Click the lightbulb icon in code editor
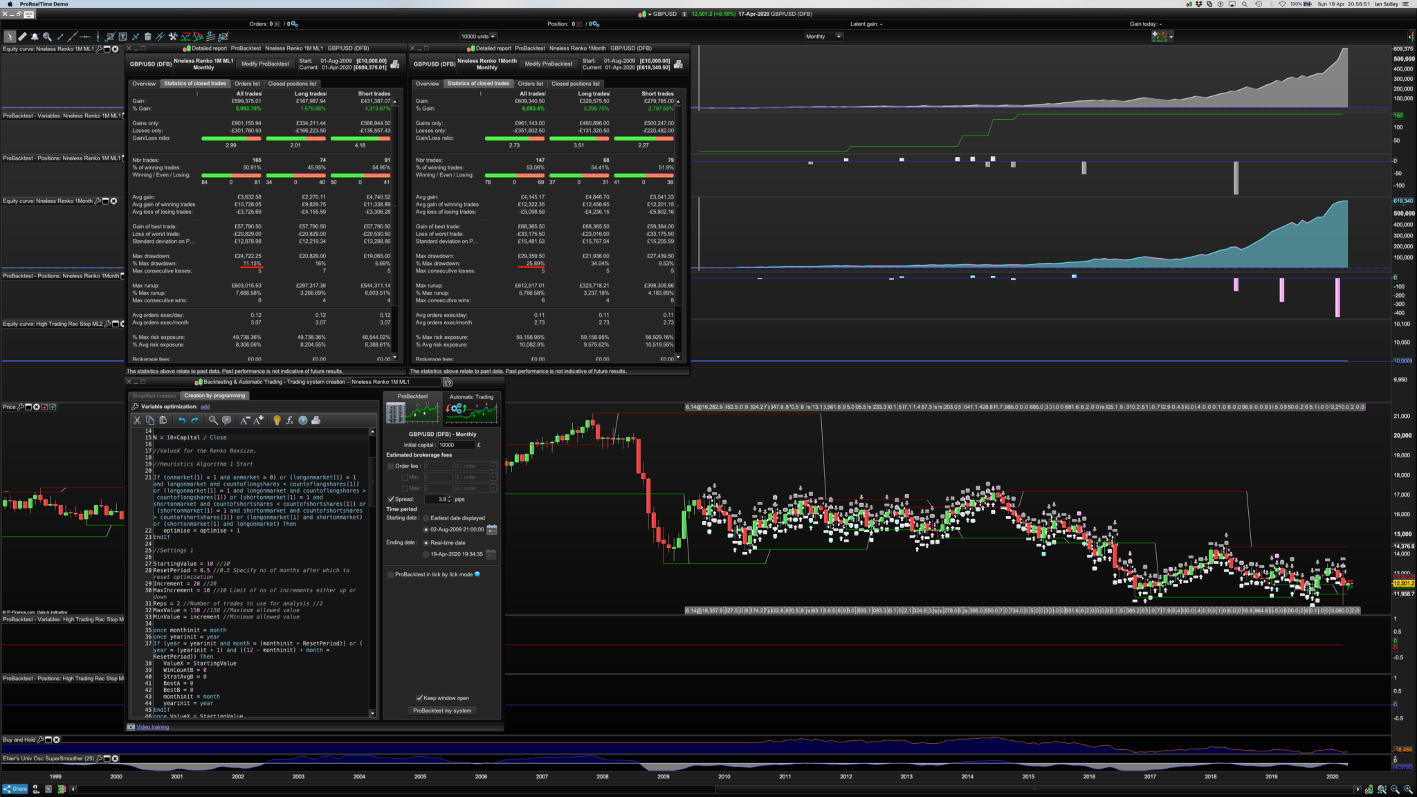1417x797 pixels. [x=277, y=420]
